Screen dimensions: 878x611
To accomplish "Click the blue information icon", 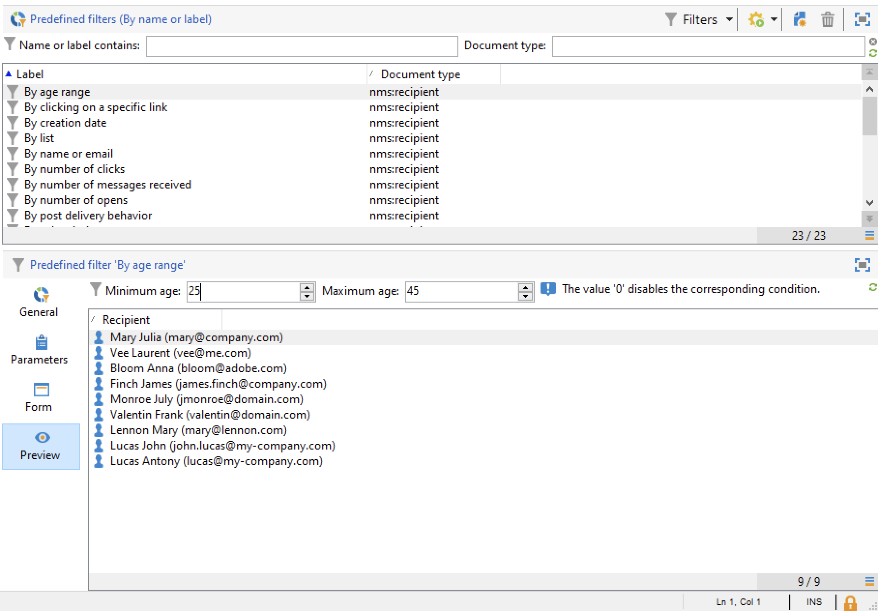I will click(x=548, y=289).
